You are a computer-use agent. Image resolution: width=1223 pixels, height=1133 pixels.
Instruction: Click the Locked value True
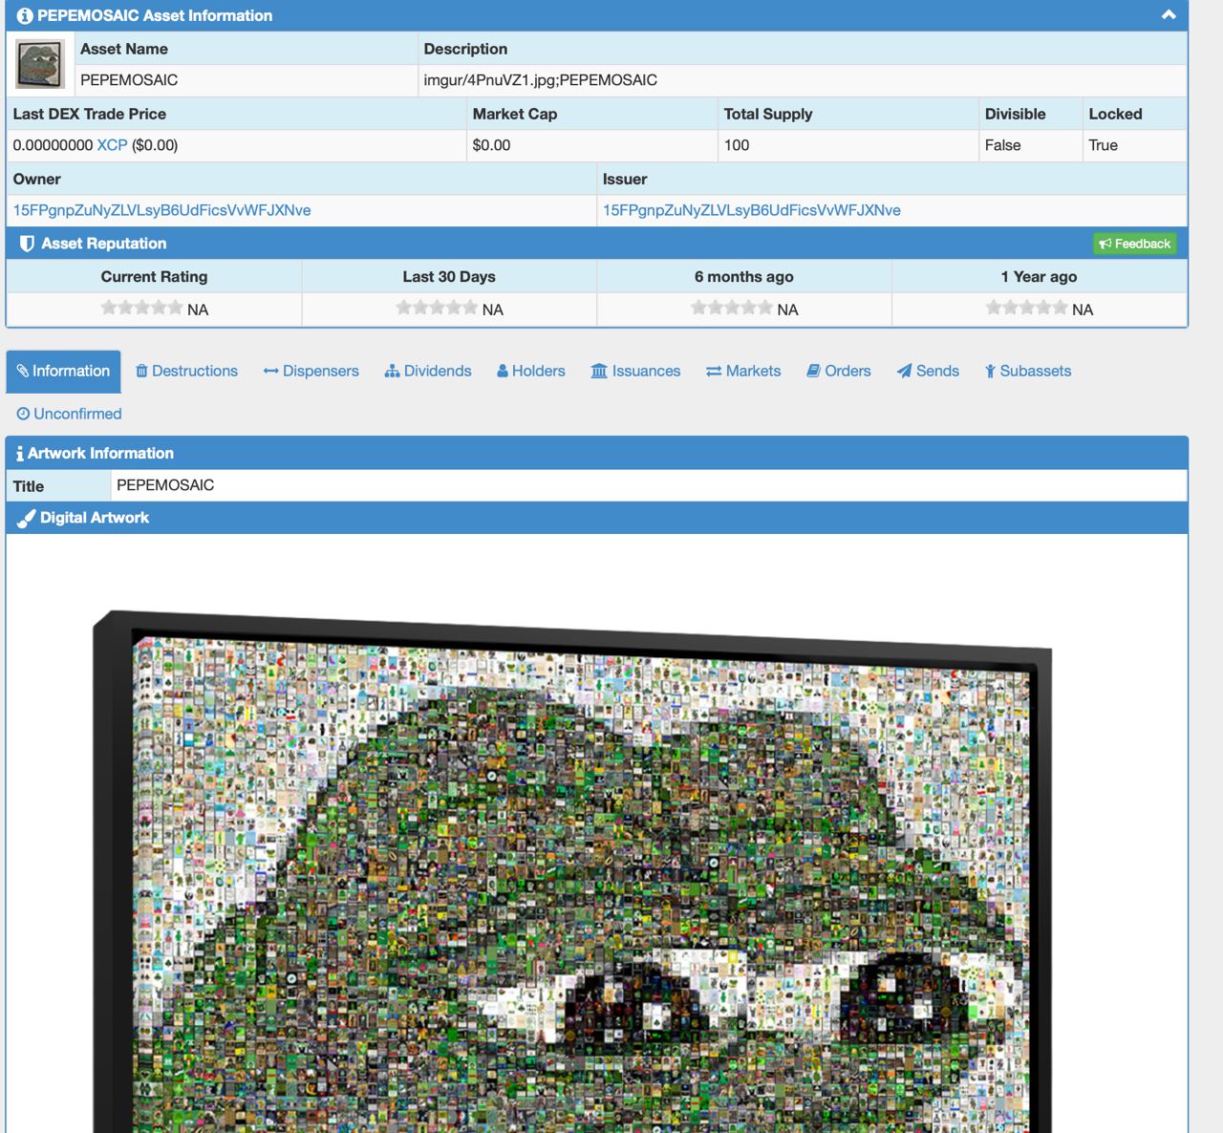pos(1104,145)
